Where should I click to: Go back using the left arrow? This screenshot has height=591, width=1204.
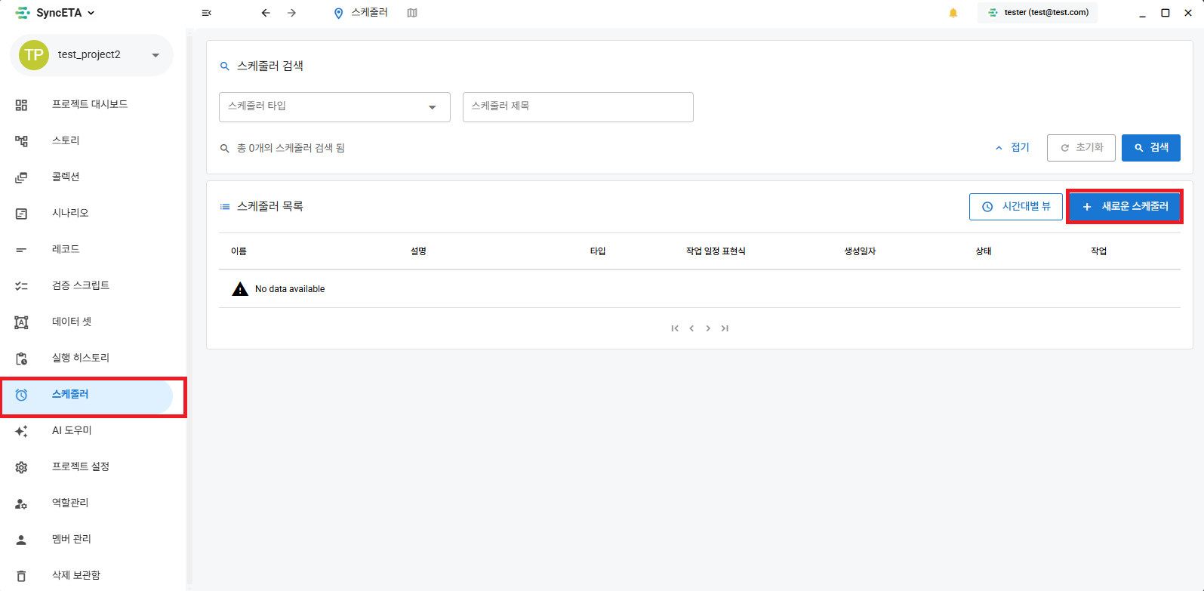click(266, 13)
